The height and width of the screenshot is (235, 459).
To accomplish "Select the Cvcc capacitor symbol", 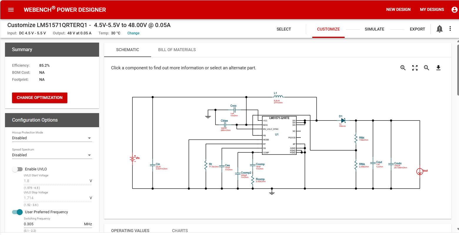I will (x=235, y=110).
